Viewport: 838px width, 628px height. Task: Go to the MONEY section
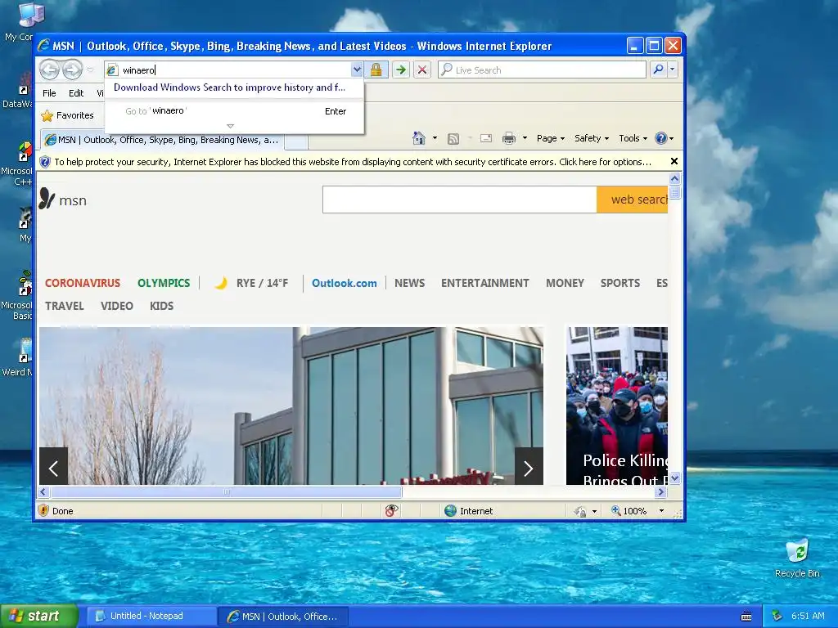565,283
